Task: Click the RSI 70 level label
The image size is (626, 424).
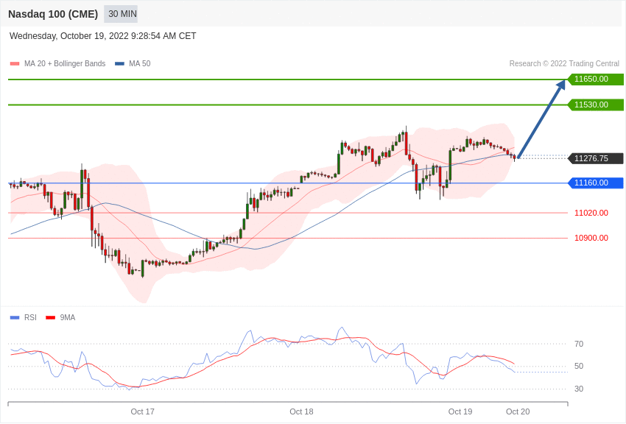Action: click(579, 344)
